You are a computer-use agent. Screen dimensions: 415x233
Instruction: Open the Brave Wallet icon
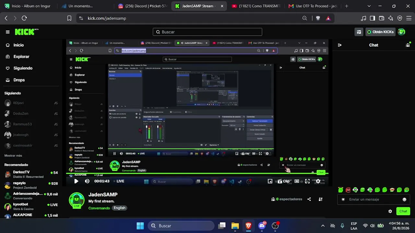382,18
